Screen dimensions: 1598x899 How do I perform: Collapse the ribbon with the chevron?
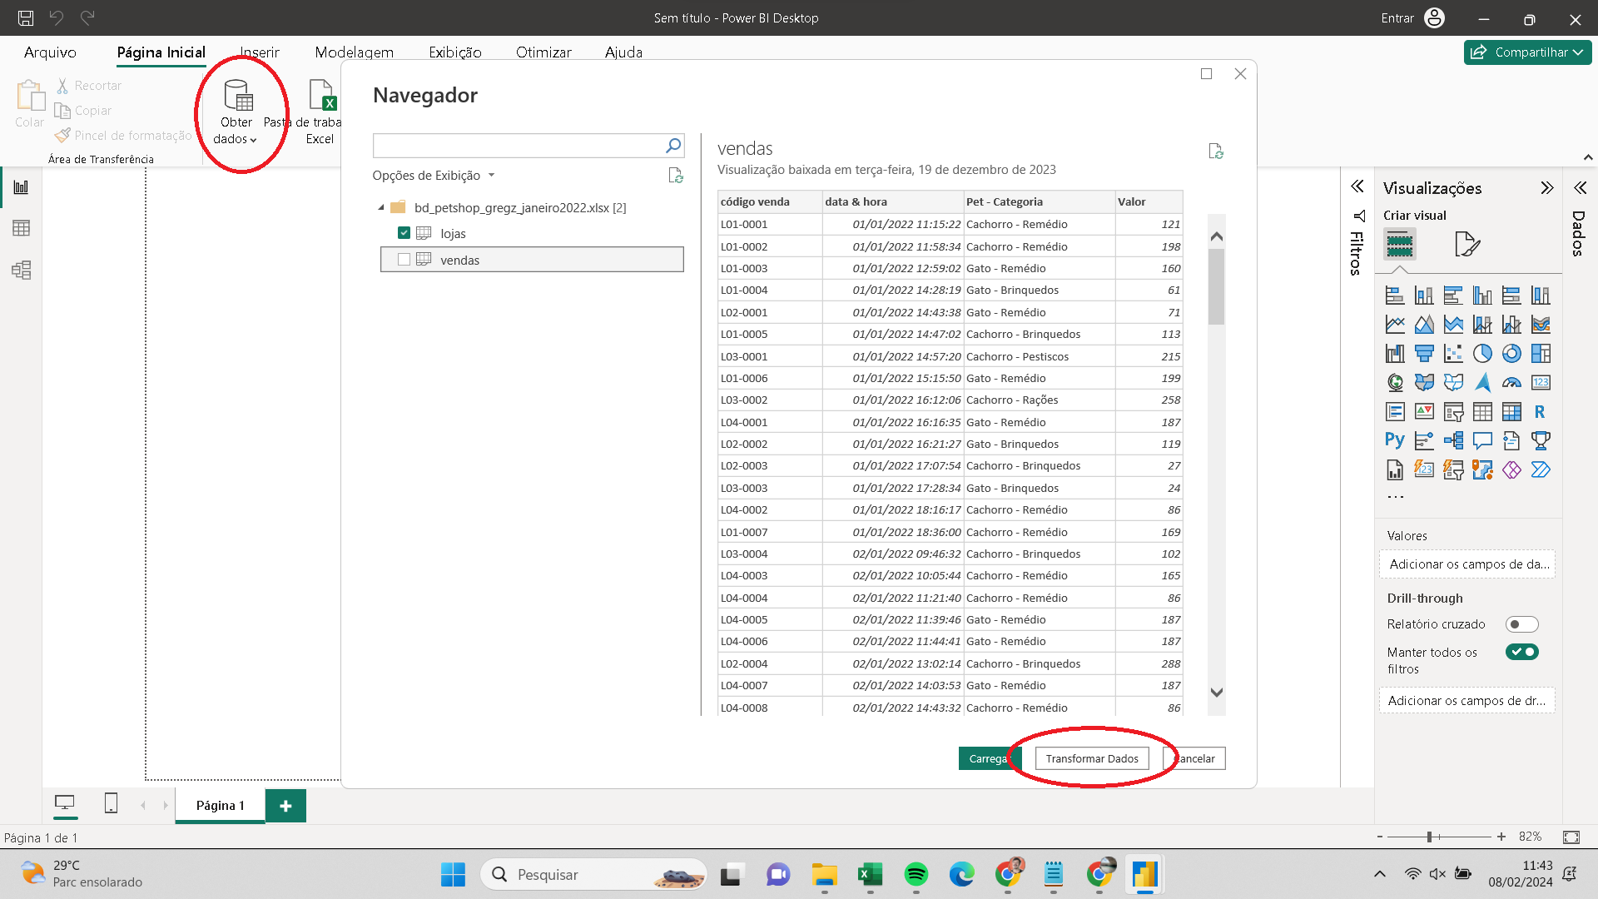tap(1588, 157)
